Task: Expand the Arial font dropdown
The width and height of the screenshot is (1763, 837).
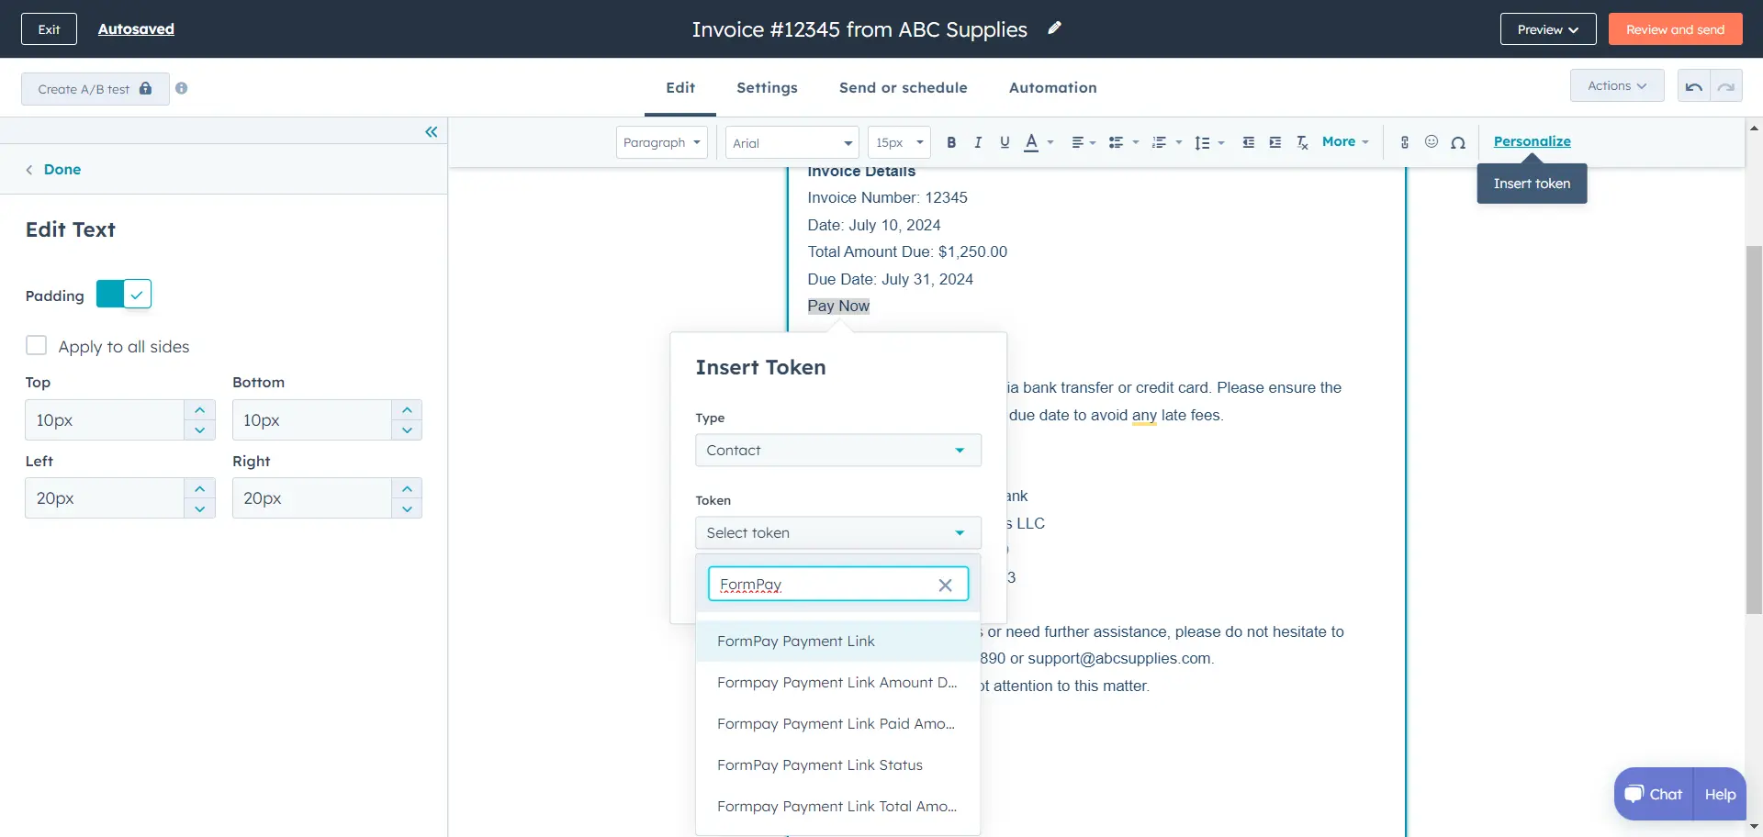Action: click(792, 142)
